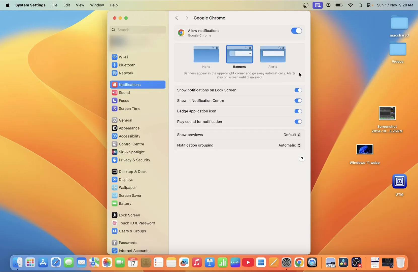
Task: Open Passwords settings
Action: (x=137, y=243)
